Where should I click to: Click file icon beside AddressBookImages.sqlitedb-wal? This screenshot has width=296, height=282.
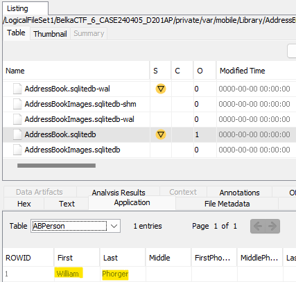(x=17, y=119)
